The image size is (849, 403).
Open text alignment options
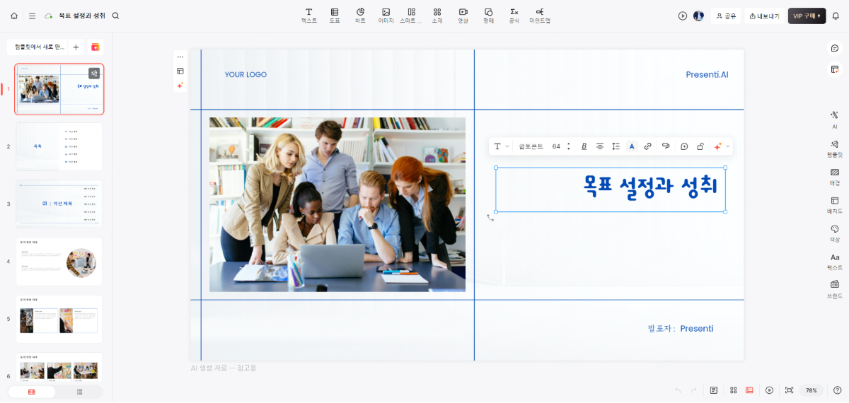(600, 146)
